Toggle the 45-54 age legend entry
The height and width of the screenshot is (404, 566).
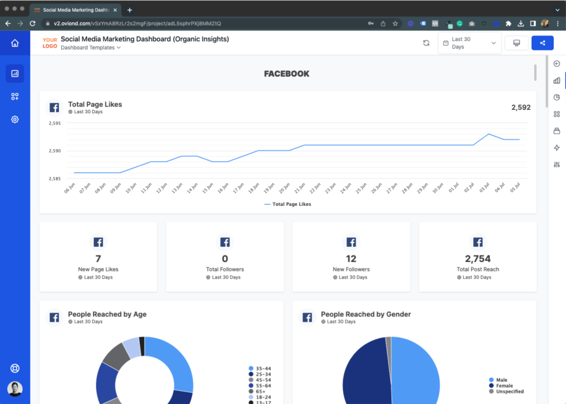[260, 380]
